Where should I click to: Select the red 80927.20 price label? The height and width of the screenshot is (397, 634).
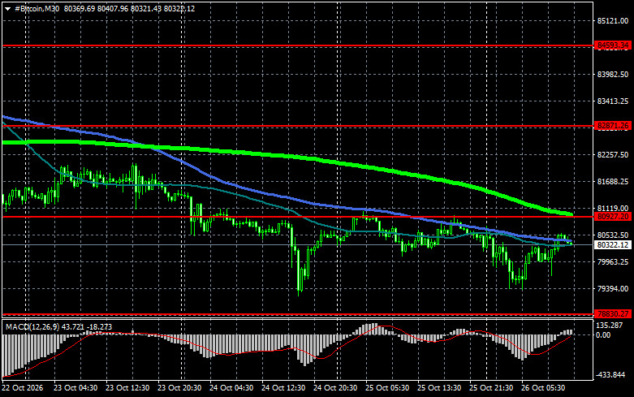click(613, 217)
